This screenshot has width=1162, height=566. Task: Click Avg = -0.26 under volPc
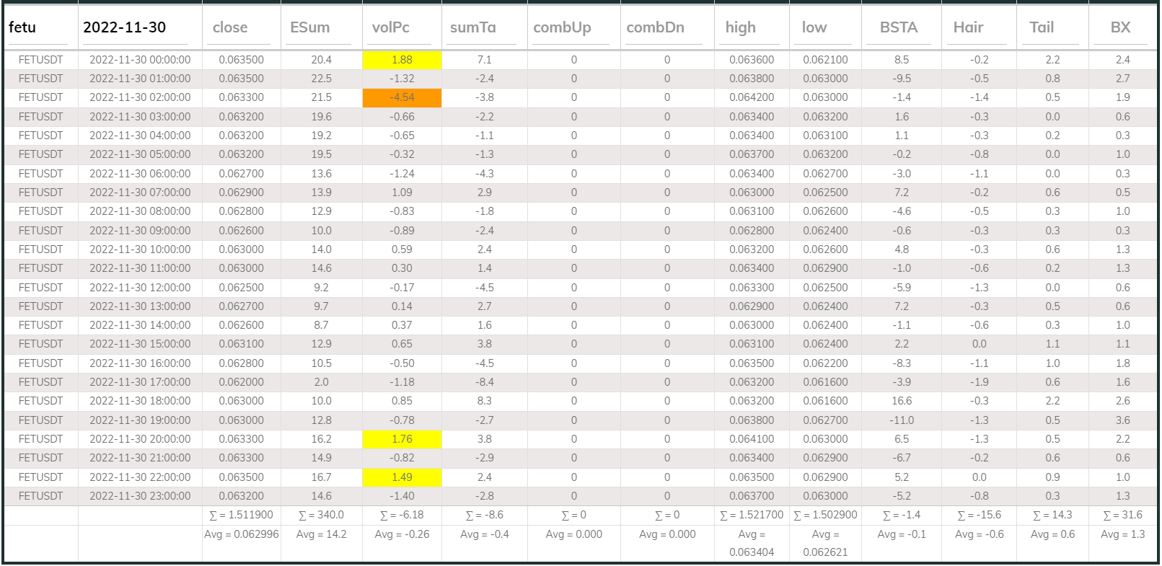click(402, 534)
